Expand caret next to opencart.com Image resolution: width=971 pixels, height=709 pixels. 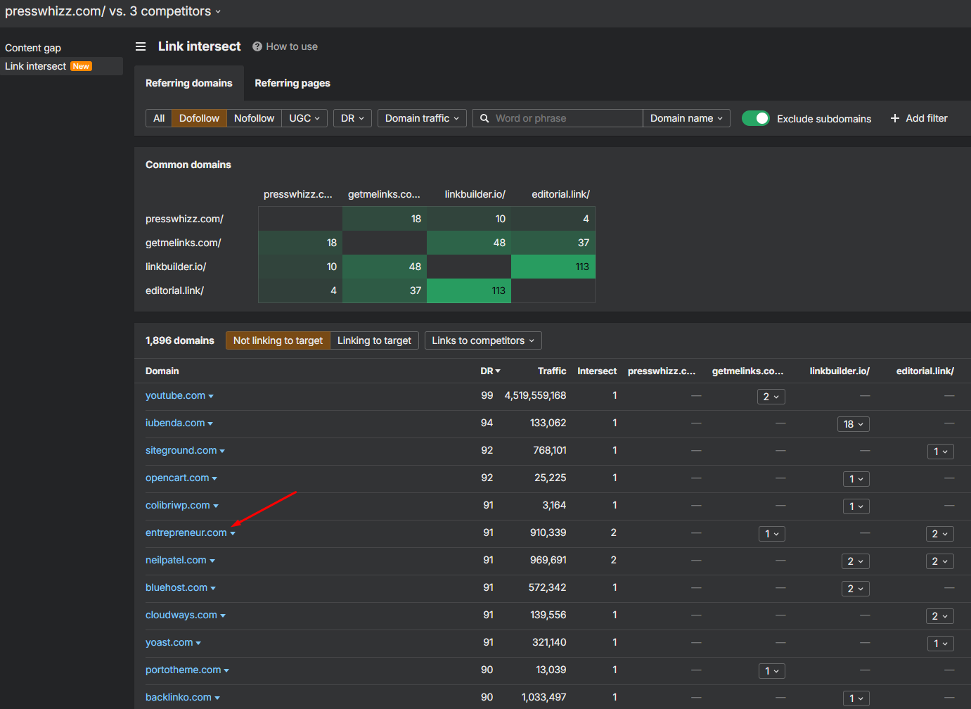pyautogui.click(x=214, y=478)
